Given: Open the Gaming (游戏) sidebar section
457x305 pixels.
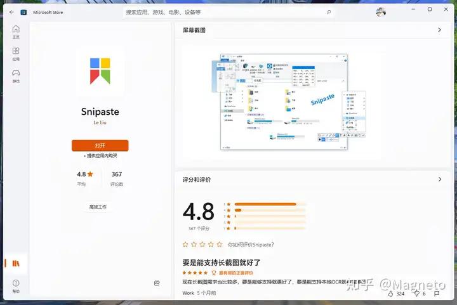Looking at the screenshot, I should click(x=16, y=75).
